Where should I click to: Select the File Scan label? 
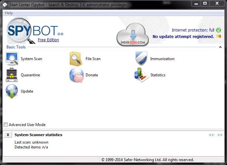[93, 59]
